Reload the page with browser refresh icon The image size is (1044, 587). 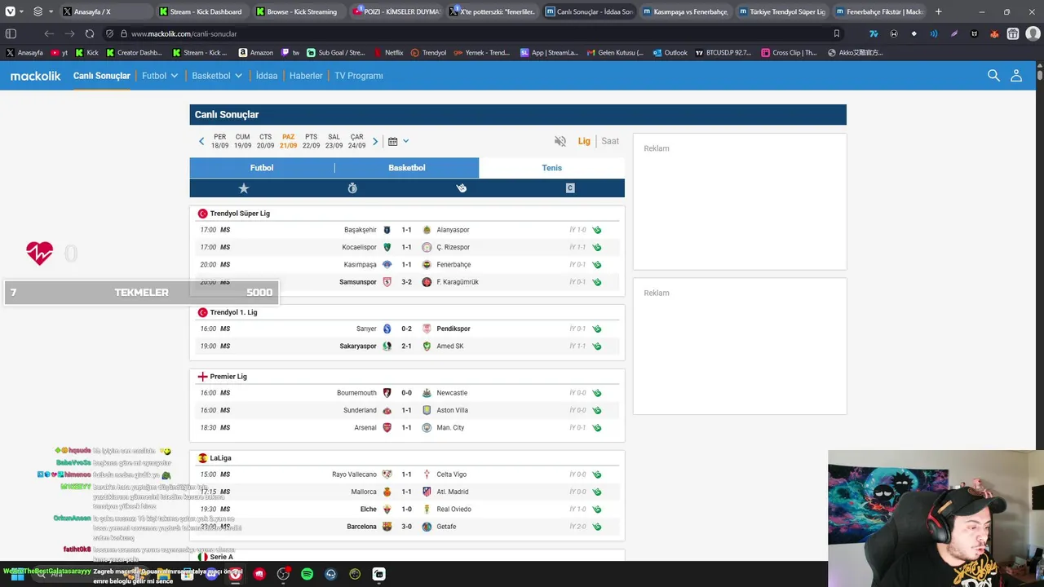tap(89, 33)
